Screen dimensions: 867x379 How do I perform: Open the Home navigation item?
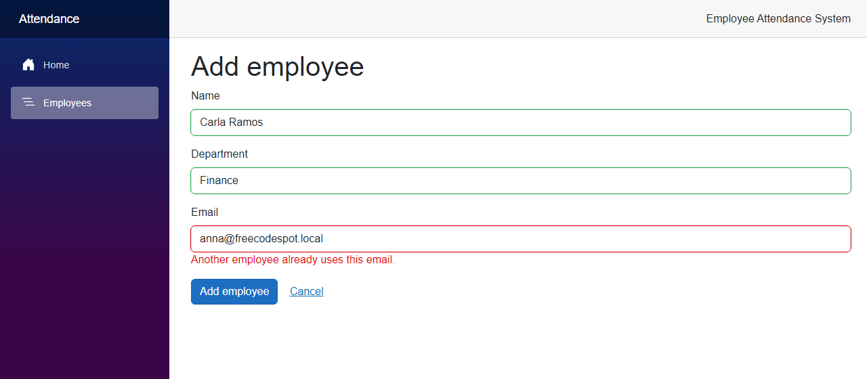click(x=85, y=65)
